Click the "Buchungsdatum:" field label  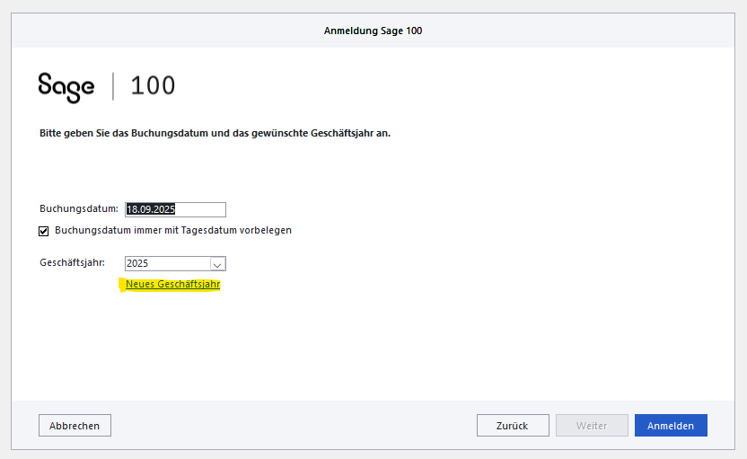click(79, 209)
